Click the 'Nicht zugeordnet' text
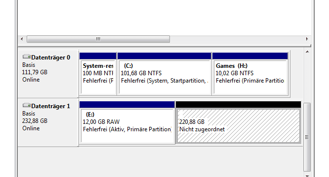The image size is (329, 177). click(x=202, y=129)
